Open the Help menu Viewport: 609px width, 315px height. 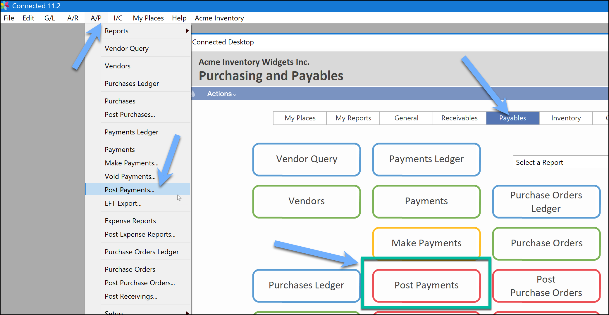[179, 18]
